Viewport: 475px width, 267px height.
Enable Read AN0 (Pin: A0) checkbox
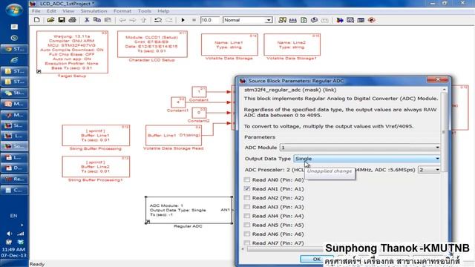(247, 179)
